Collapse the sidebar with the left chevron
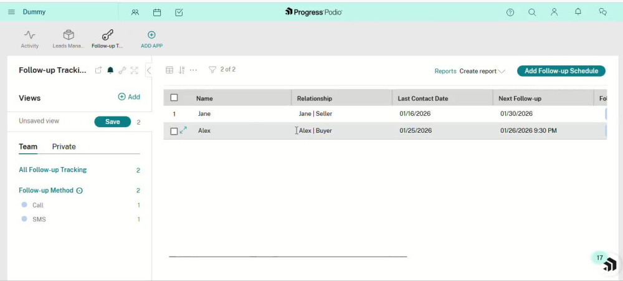This screenshot has height=281, width=623. pos(149,71)
